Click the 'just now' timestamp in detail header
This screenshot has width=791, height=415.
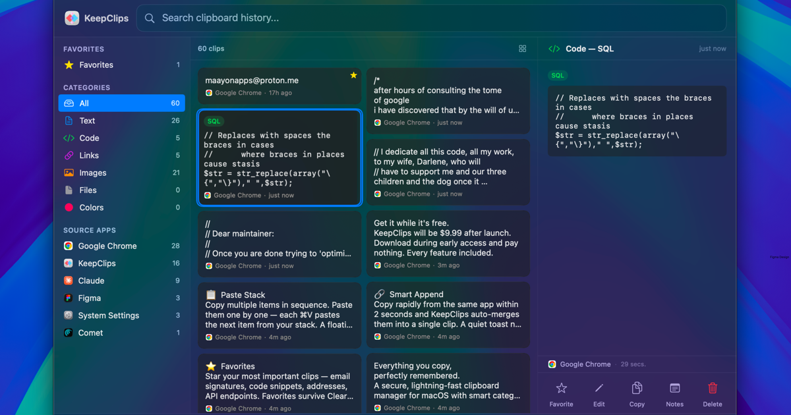[713, 49]
